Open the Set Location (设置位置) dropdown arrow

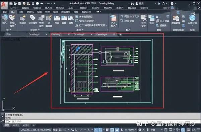point(192,26)
